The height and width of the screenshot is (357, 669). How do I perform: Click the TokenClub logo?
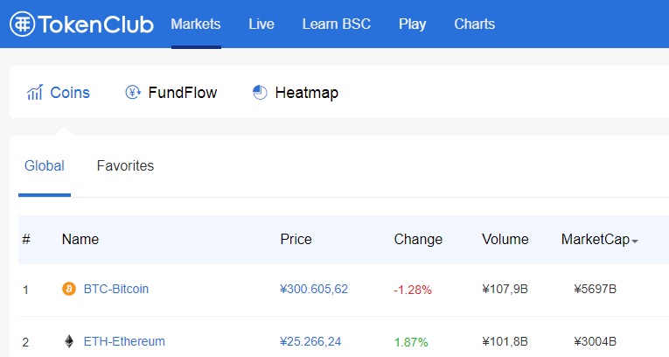(81, 24)
